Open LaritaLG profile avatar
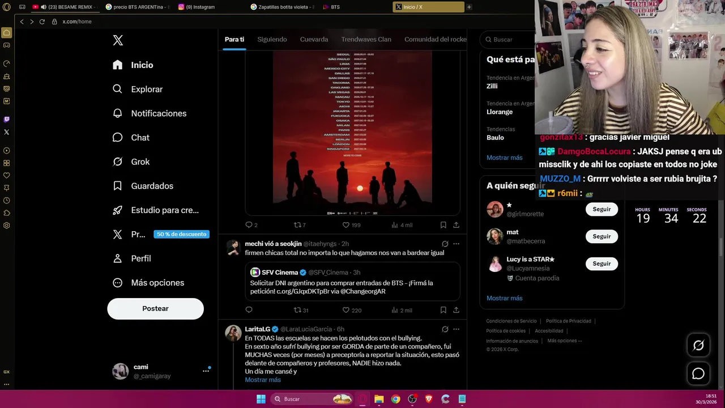Screen dimensions: 725x408 pos(233,333)
